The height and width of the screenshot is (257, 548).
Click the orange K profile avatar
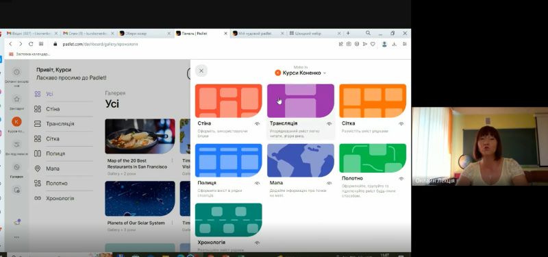click(16, 122)
